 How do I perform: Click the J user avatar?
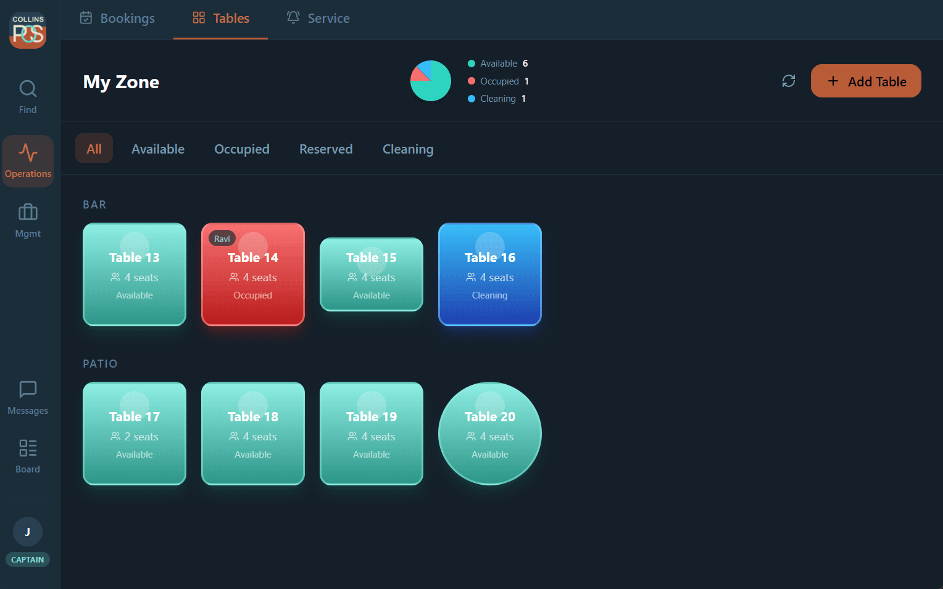[28, 532]
